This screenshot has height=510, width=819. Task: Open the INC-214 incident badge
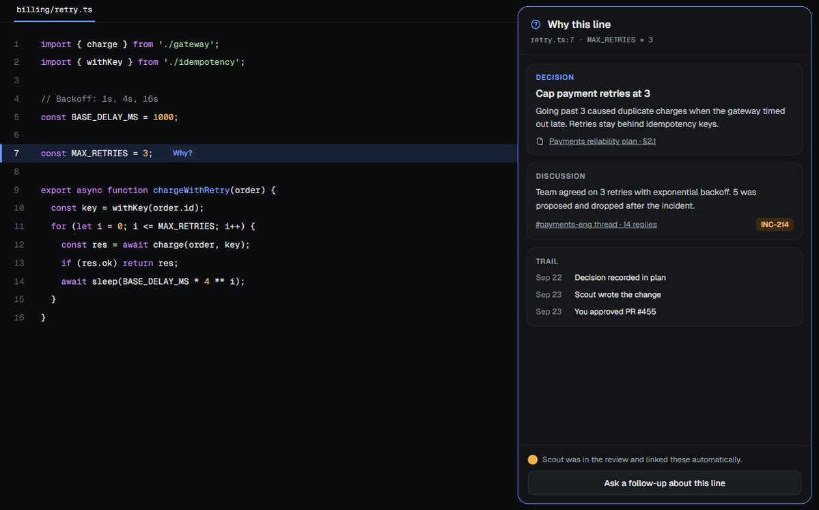[775, 225]
